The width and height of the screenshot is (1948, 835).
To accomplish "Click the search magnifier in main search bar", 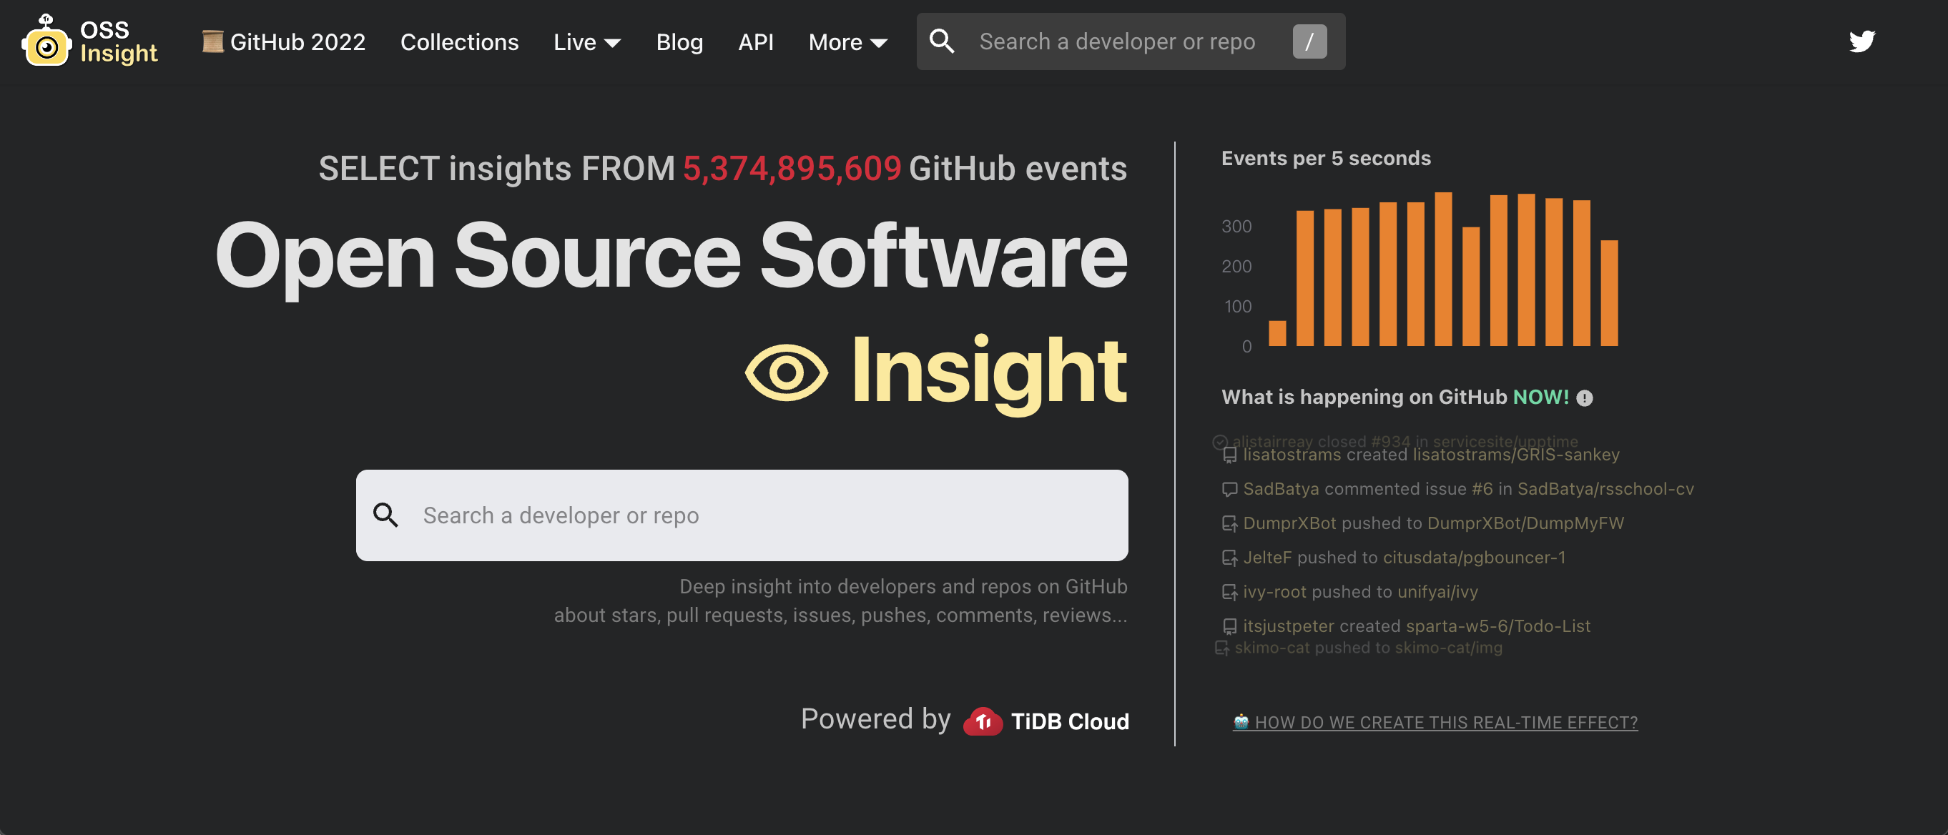I will [385, 515].
